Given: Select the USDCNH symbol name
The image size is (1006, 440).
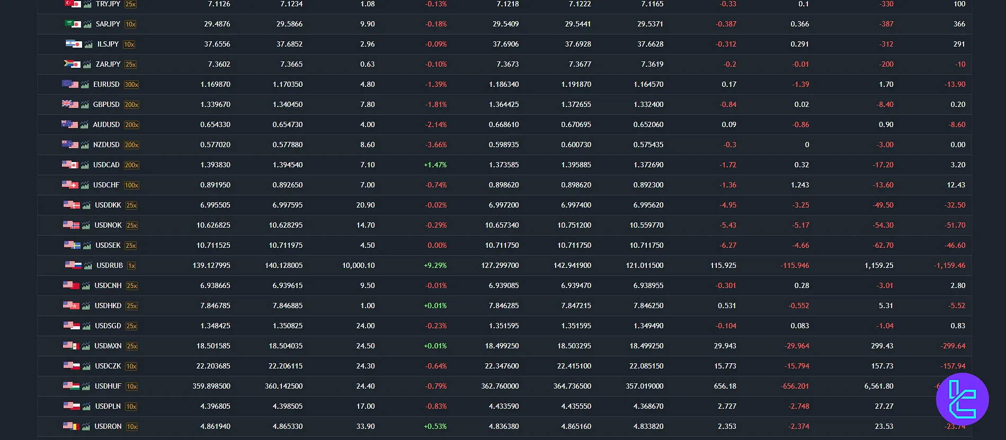Looking at the screenshot, I should click(108, 285).
